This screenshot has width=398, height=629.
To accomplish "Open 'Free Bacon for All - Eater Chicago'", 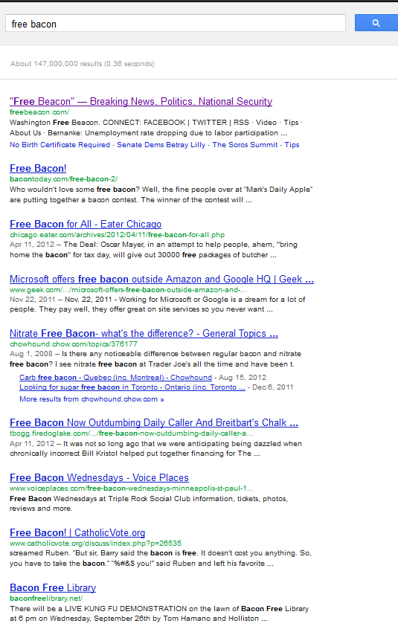I will click(x=86, y=225).
